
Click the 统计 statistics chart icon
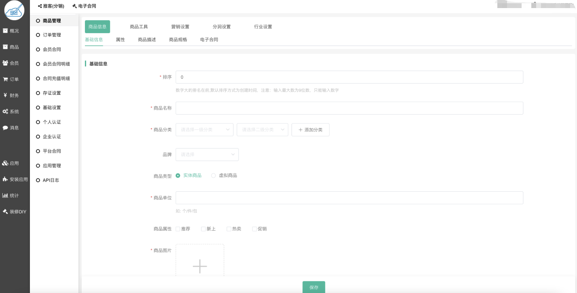click(5, 195)
